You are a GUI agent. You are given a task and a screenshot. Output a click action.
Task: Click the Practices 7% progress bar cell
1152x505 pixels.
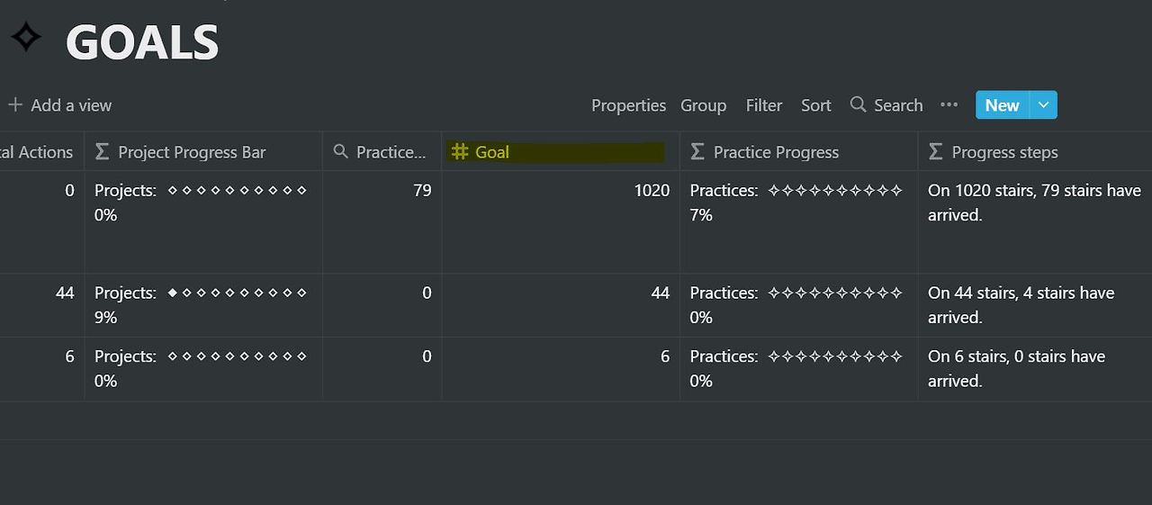click(798, 221)
